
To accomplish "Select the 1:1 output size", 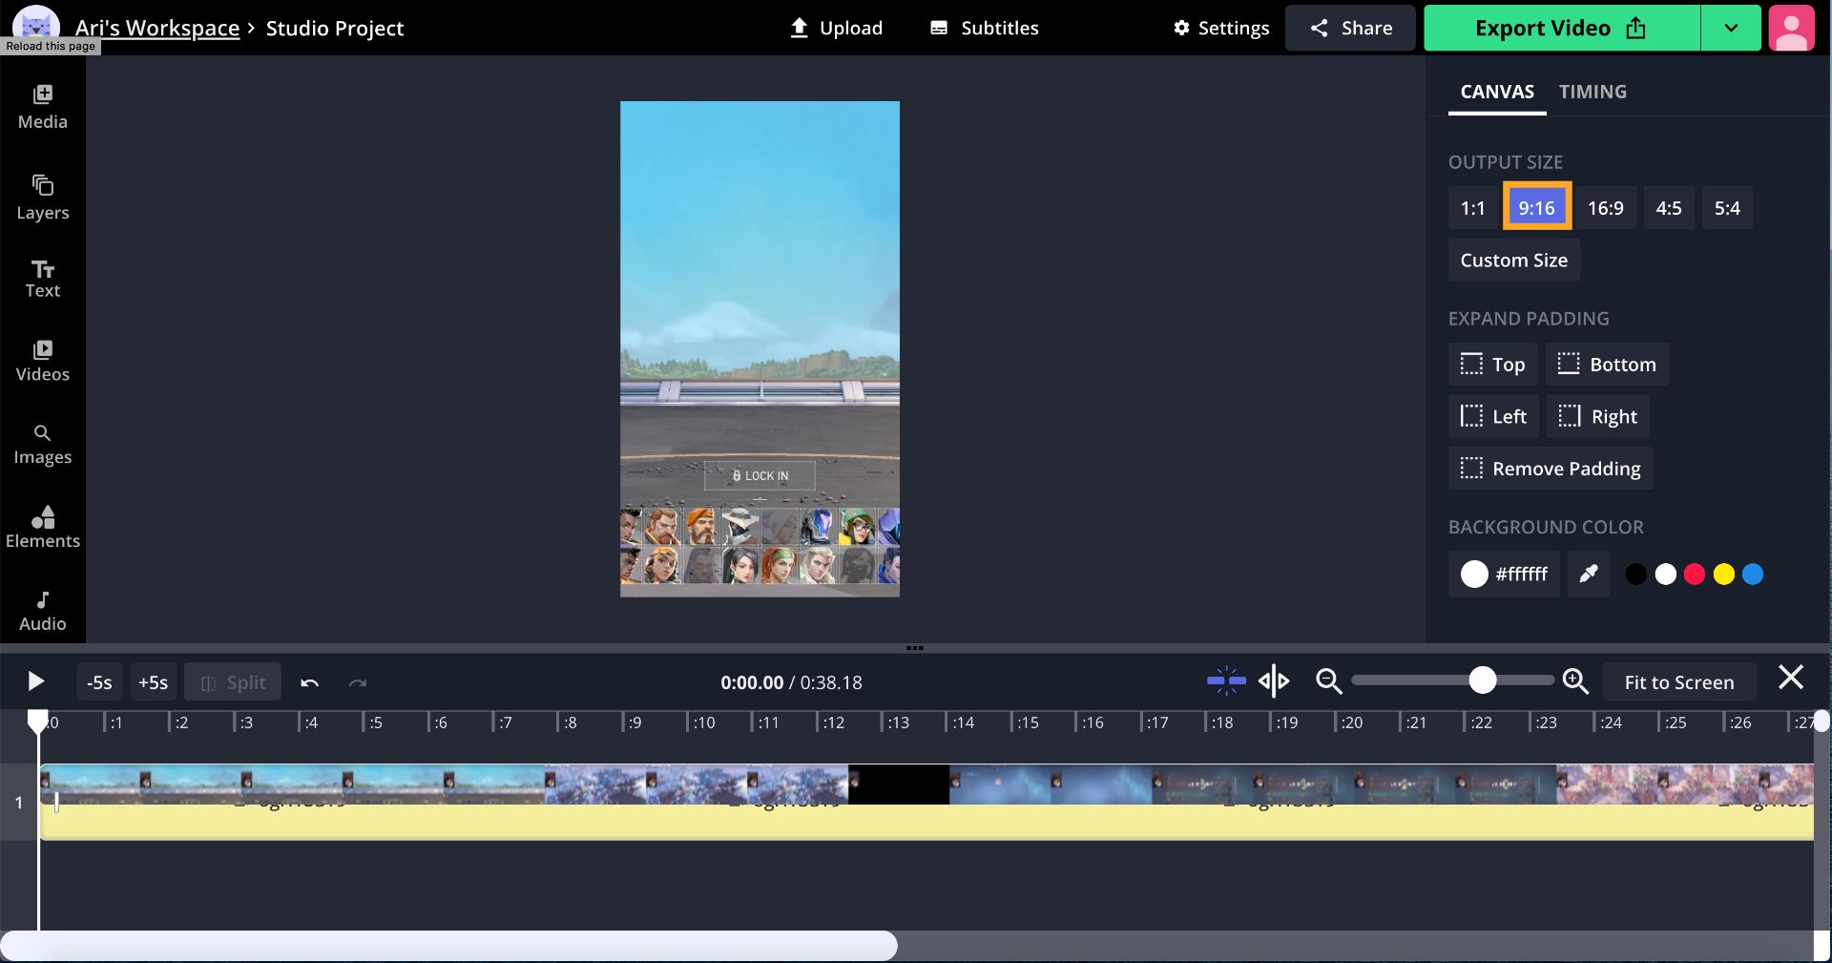I will pos(1472,208).
